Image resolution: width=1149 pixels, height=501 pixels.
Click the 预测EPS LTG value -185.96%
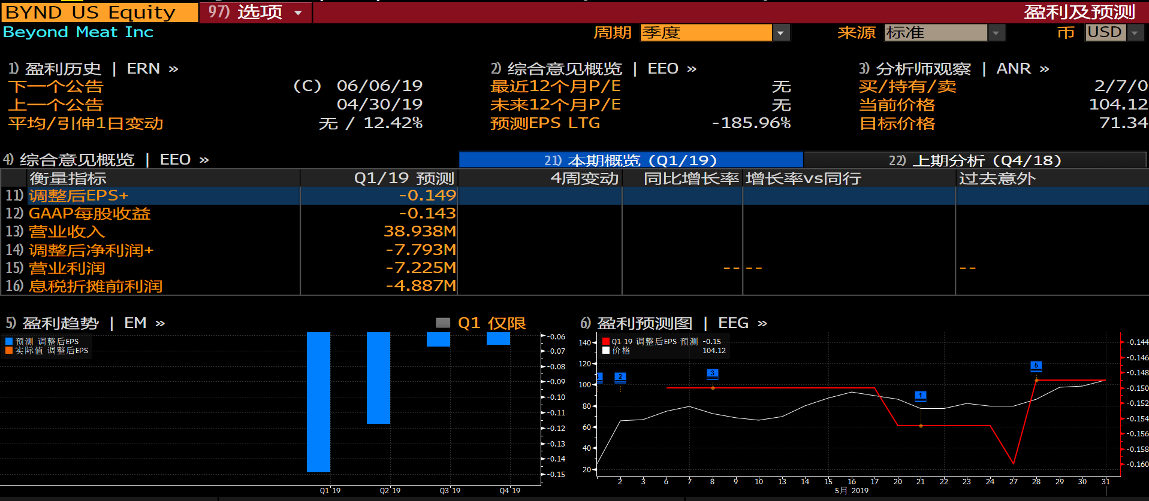coord(751,123)
